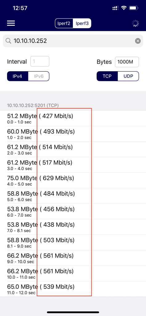Tap the battery indicator icon
This screenshot has width=146, height=316.
coord(133,8)
